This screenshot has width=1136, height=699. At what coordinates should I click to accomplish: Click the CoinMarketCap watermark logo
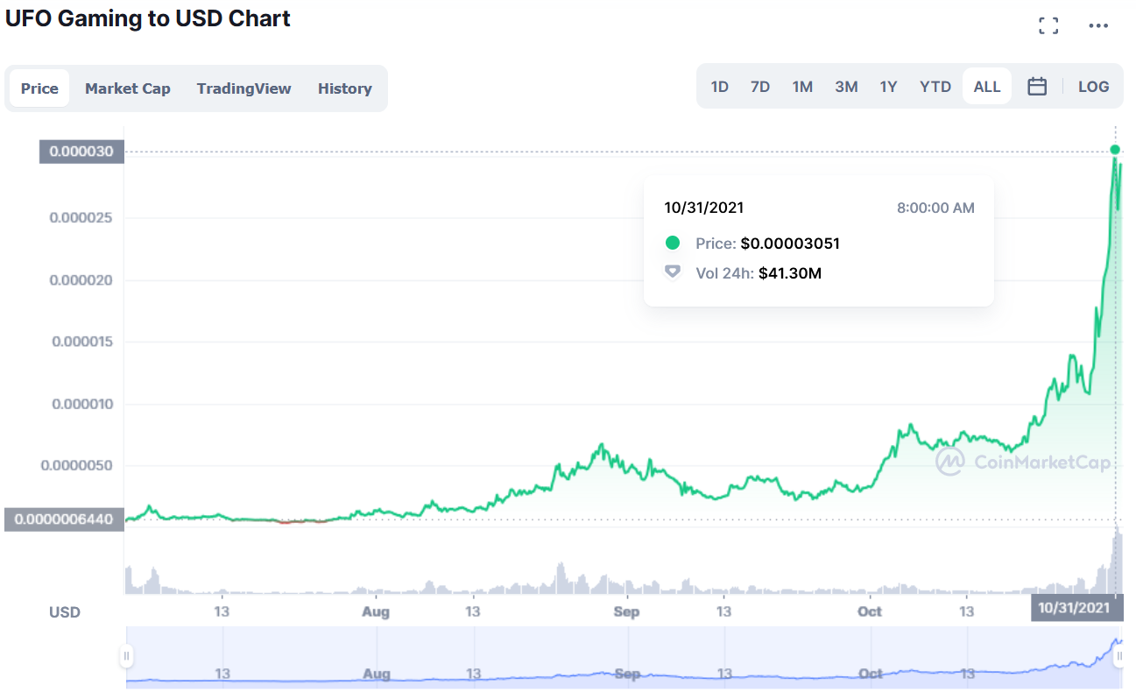(1022, 462)
